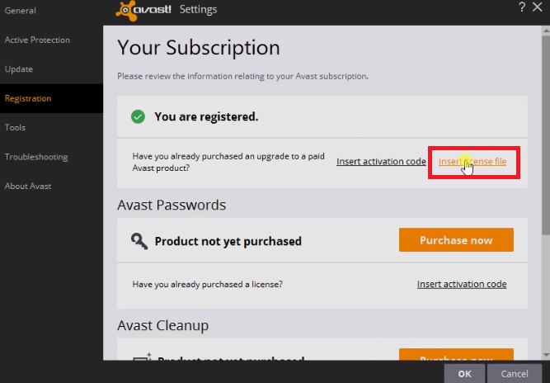
Task: Click the Insert license file link
Action: tap(472, 162)
